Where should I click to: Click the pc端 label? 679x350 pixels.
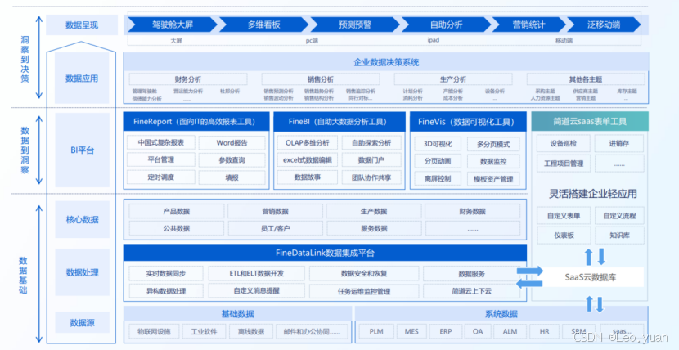(x=312, y=41)
